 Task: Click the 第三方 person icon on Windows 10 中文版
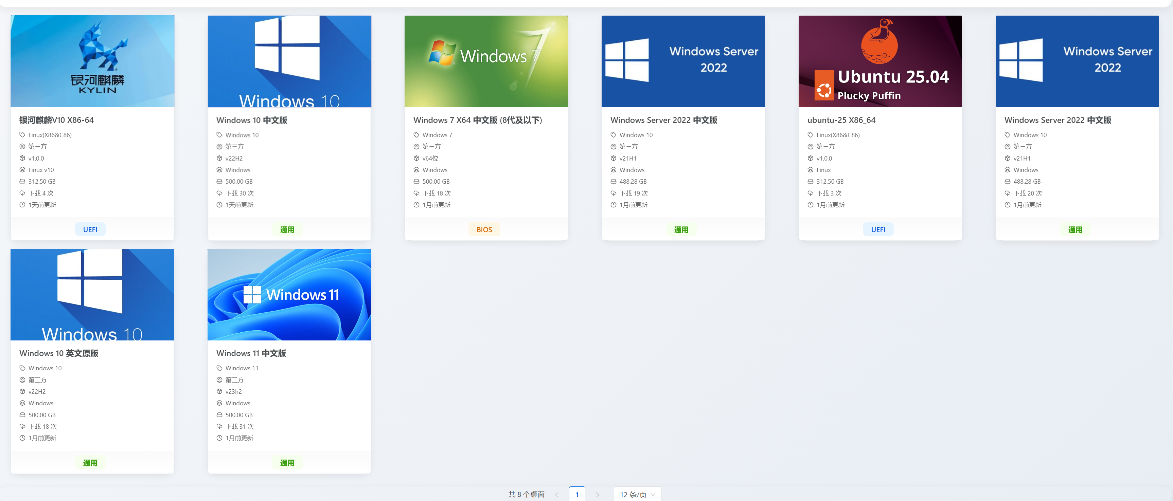point(219,147)
